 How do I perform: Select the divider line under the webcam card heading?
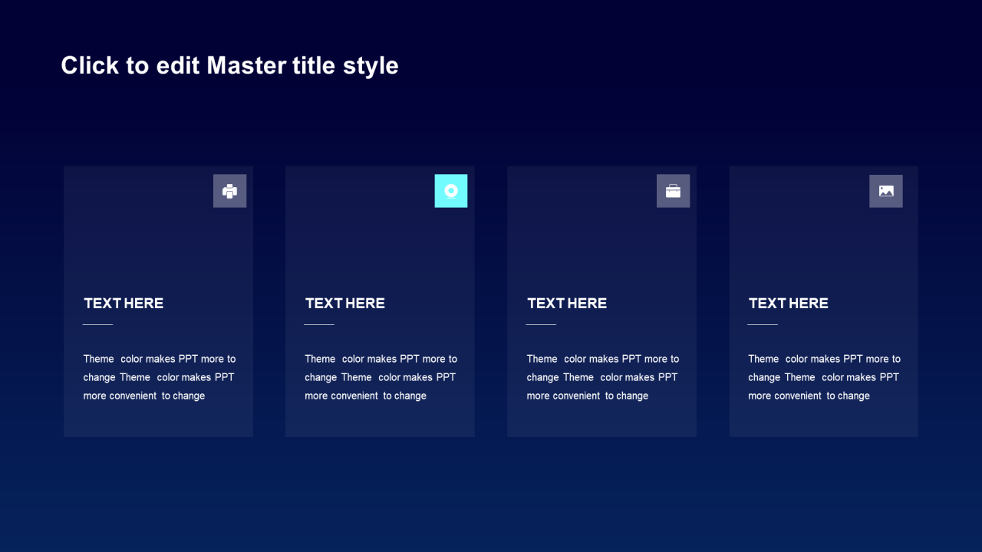319,324
